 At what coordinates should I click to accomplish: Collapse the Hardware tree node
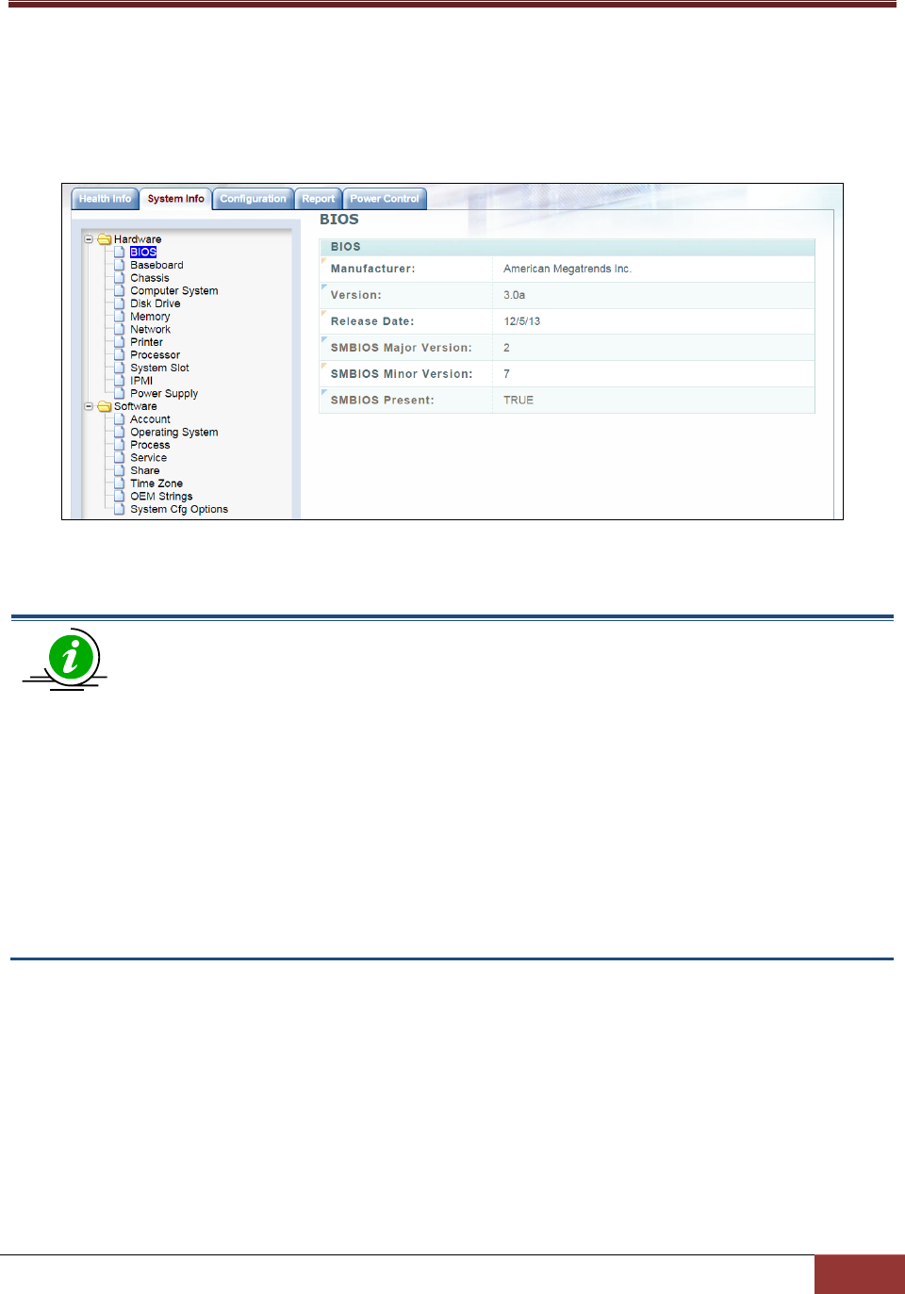pyautogui.click(x=90, y=239)
